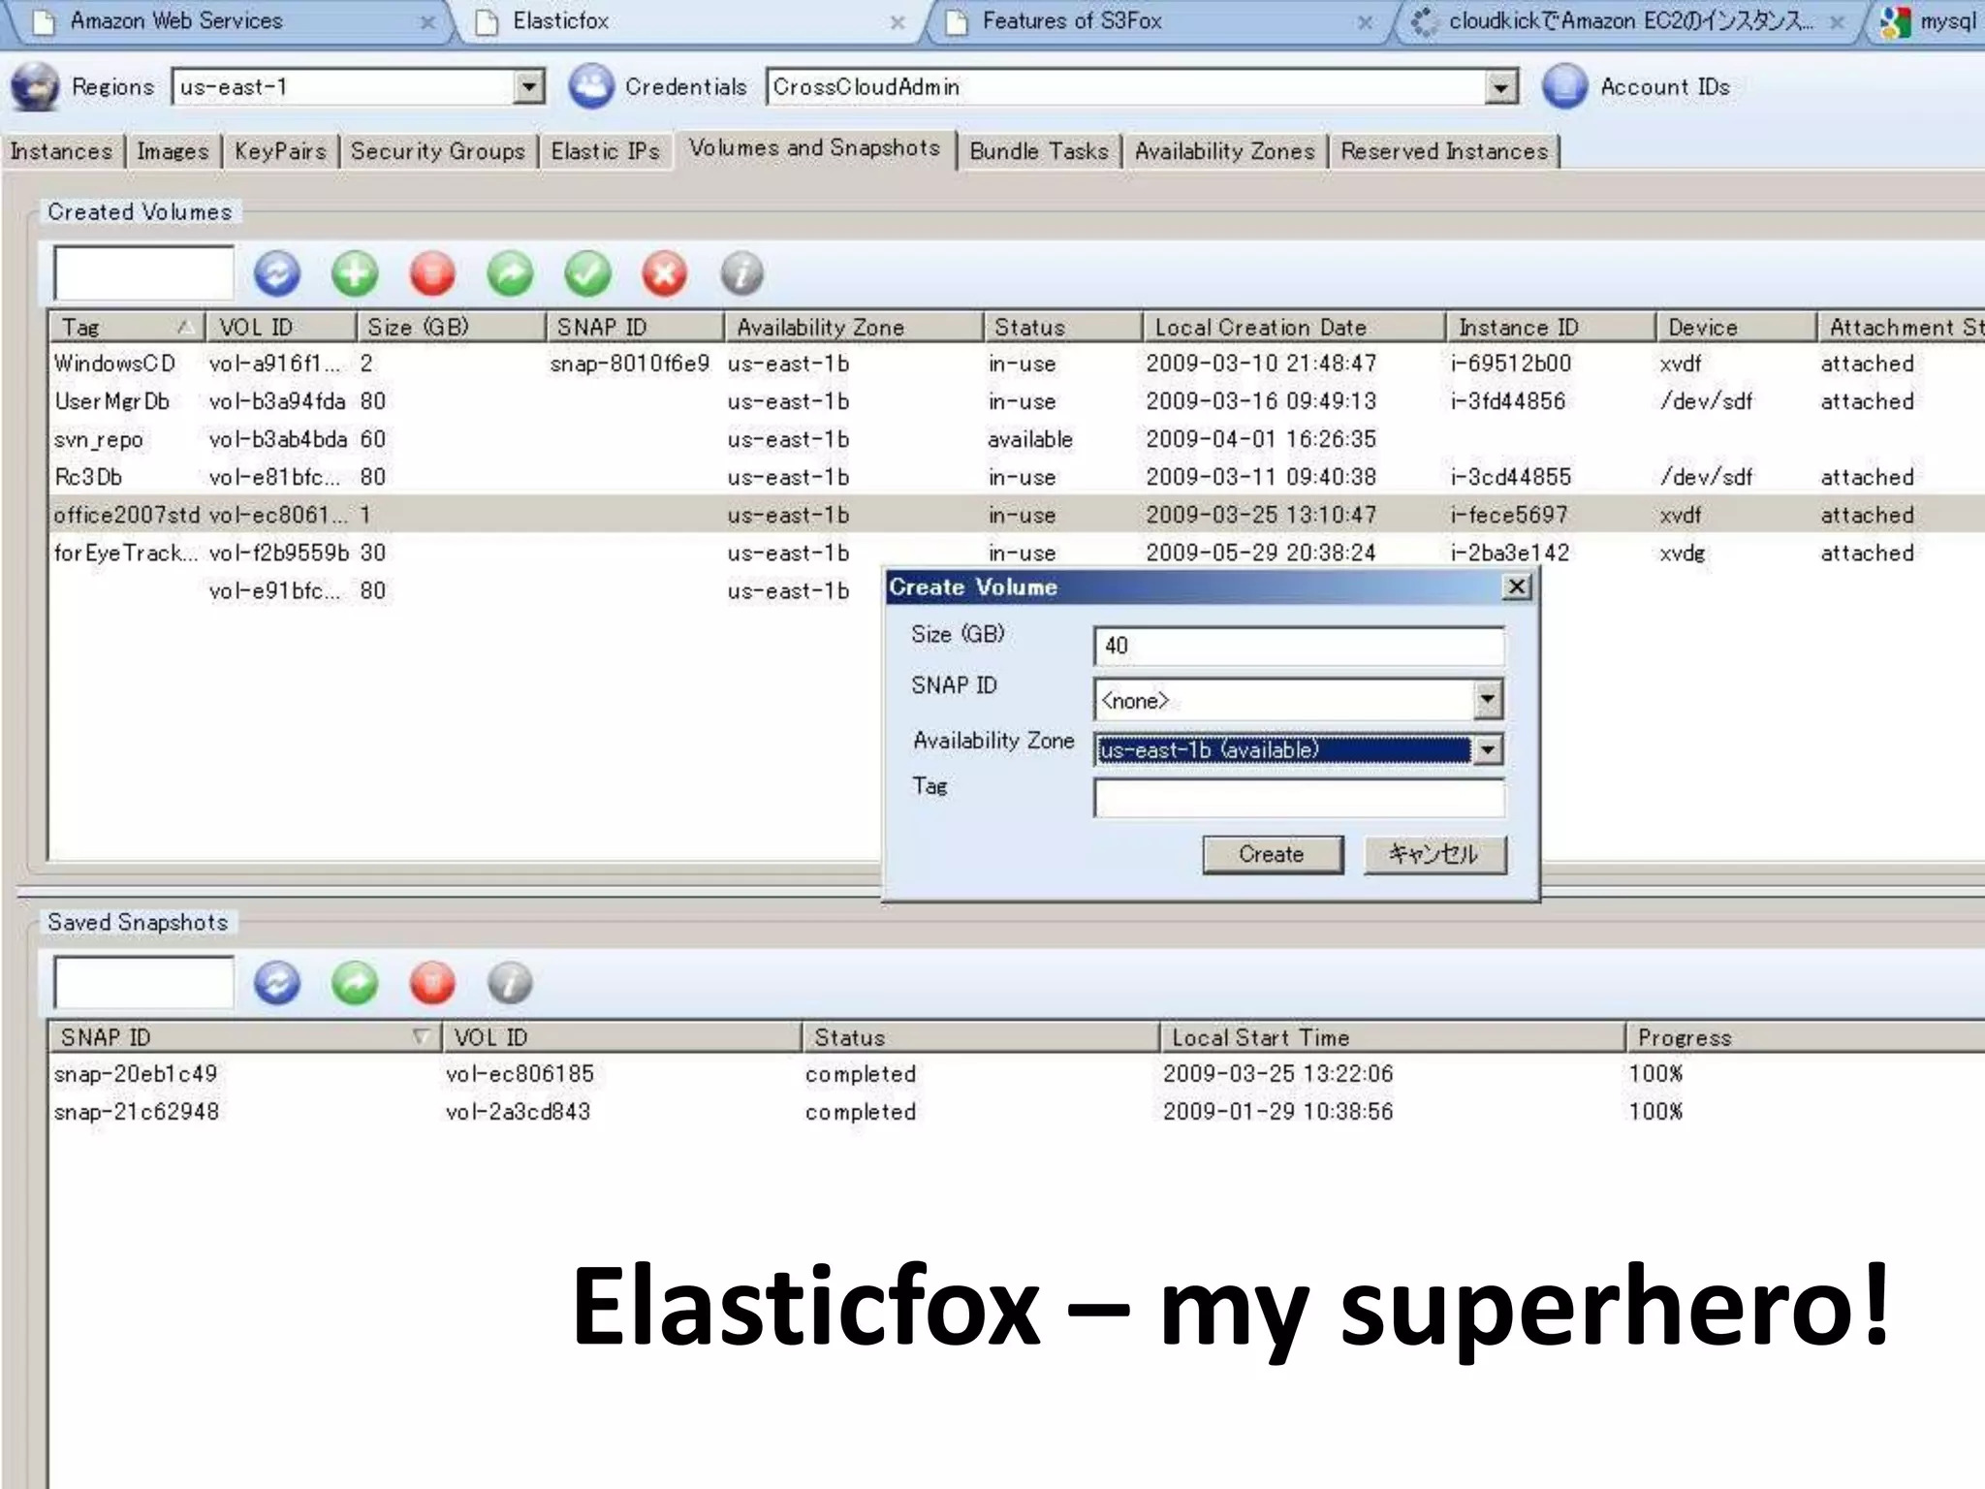Select the office2007std volume row

click(1018, 515)
